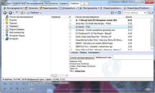This screenshot has height=93, width=155.
Task: Adjust the vertical volume slider
Action: (x=152, y=86)
